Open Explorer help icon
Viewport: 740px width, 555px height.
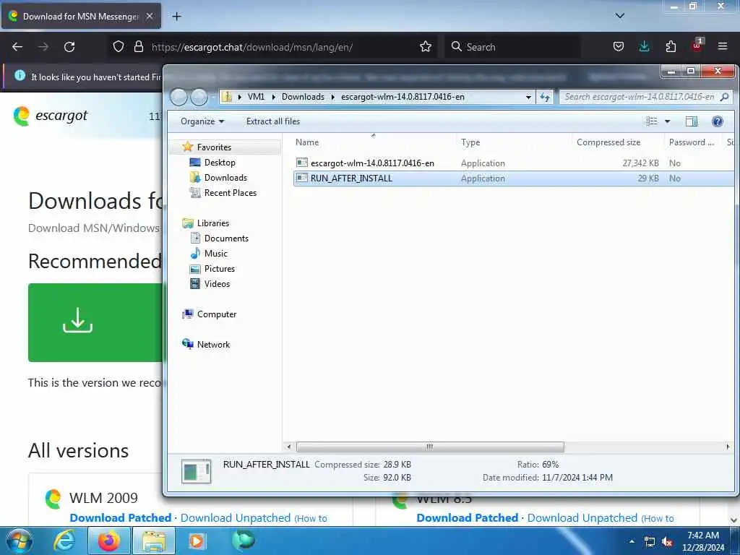pos(718,121)
